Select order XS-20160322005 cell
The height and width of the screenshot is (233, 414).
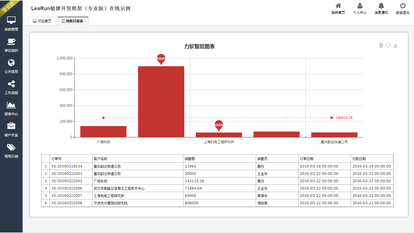pyautogui.click(x=71, y=181)
